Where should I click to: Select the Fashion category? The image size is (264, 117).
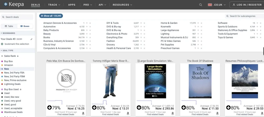(111, 41)
